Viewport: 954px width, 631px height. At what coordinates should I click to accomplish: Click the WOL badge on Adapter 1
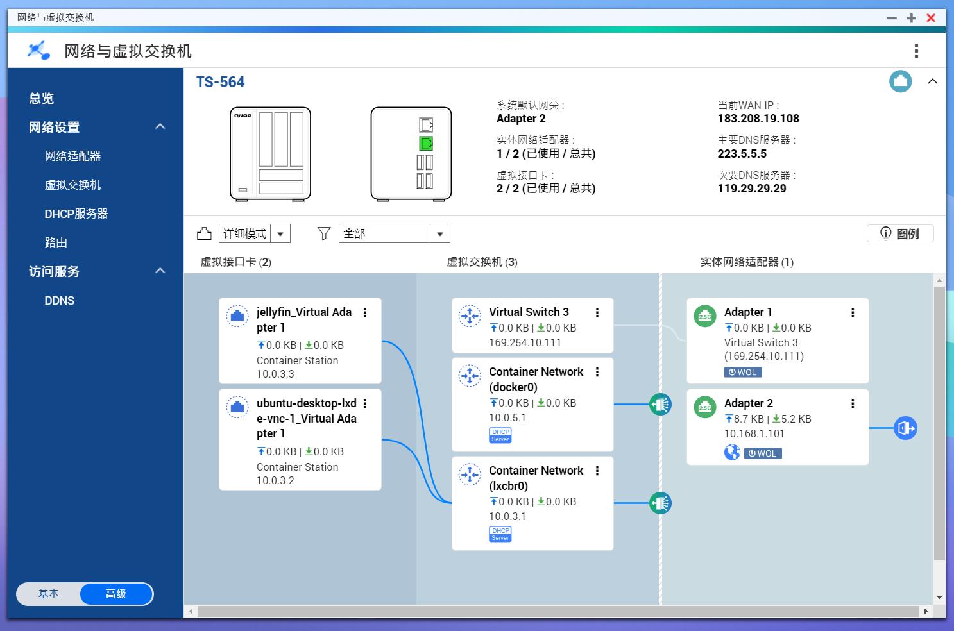pos(743,373)
